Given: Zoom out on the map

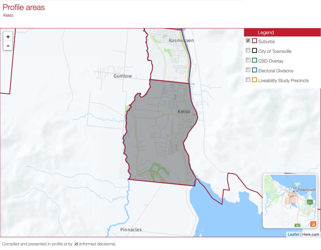Looking at the screenshot, I should [8, 46].
